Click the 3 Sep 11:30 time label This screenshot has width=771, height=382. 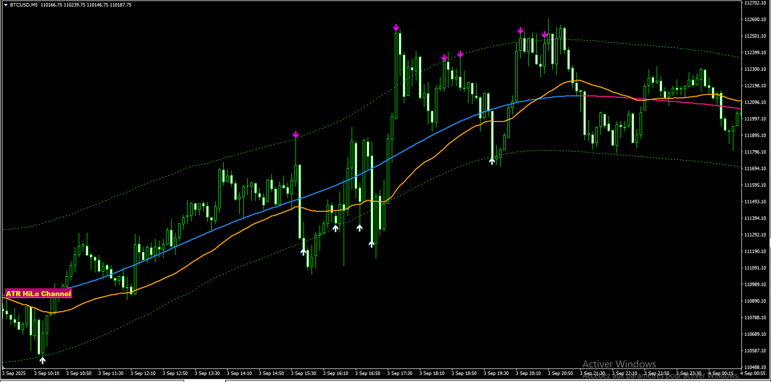[x=111, y=373]
